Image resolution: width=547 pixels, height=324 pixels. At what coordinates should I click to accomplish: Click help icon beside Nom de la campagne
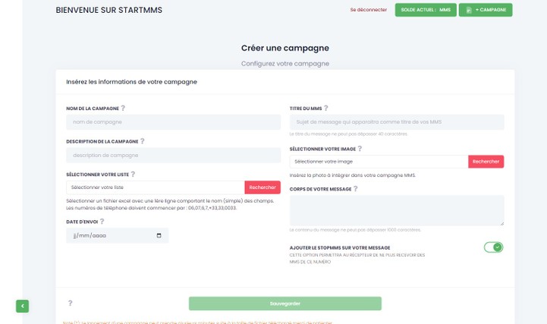click(123, 109)
